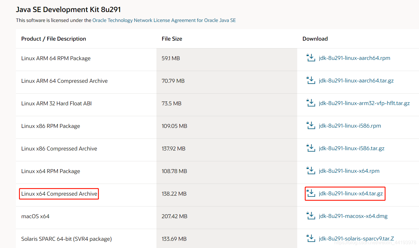Click download icon beside jdk-8u291-linux-aarch64.rpm

coord(311,57)
